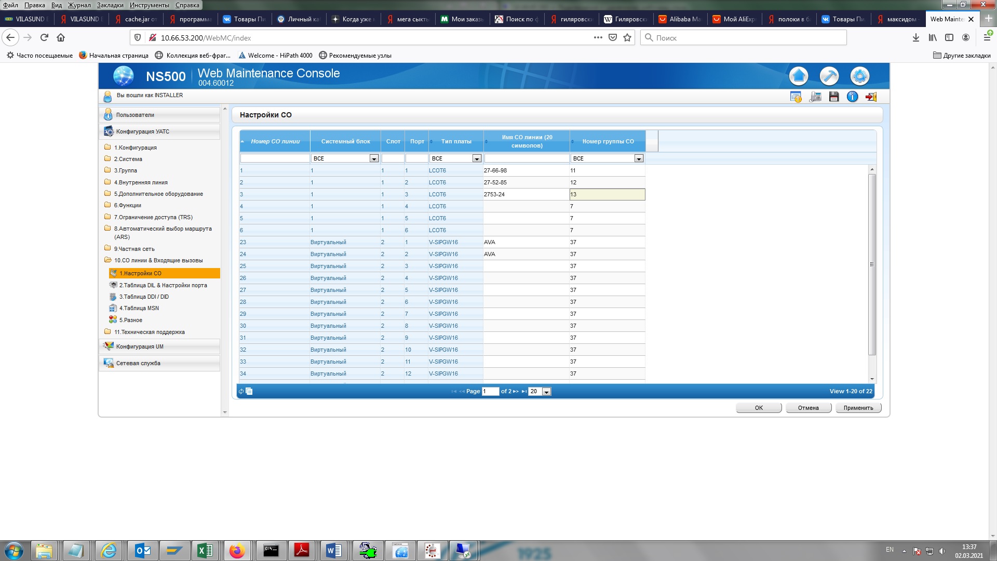Go to the console Home screen icon
This screenshot has height=561, width=997.
click(798, 76)
